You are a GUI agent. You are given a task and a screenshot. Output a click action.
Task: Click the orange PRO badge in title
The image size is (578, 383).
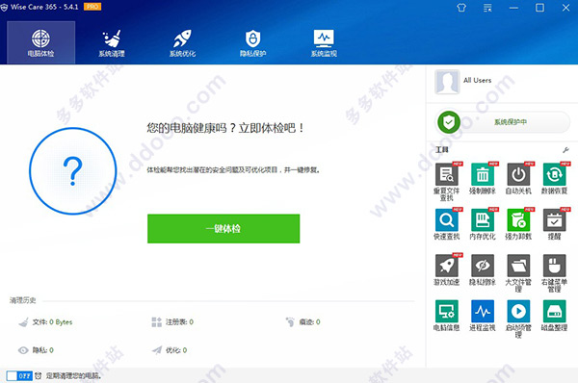tap(92, 7)
